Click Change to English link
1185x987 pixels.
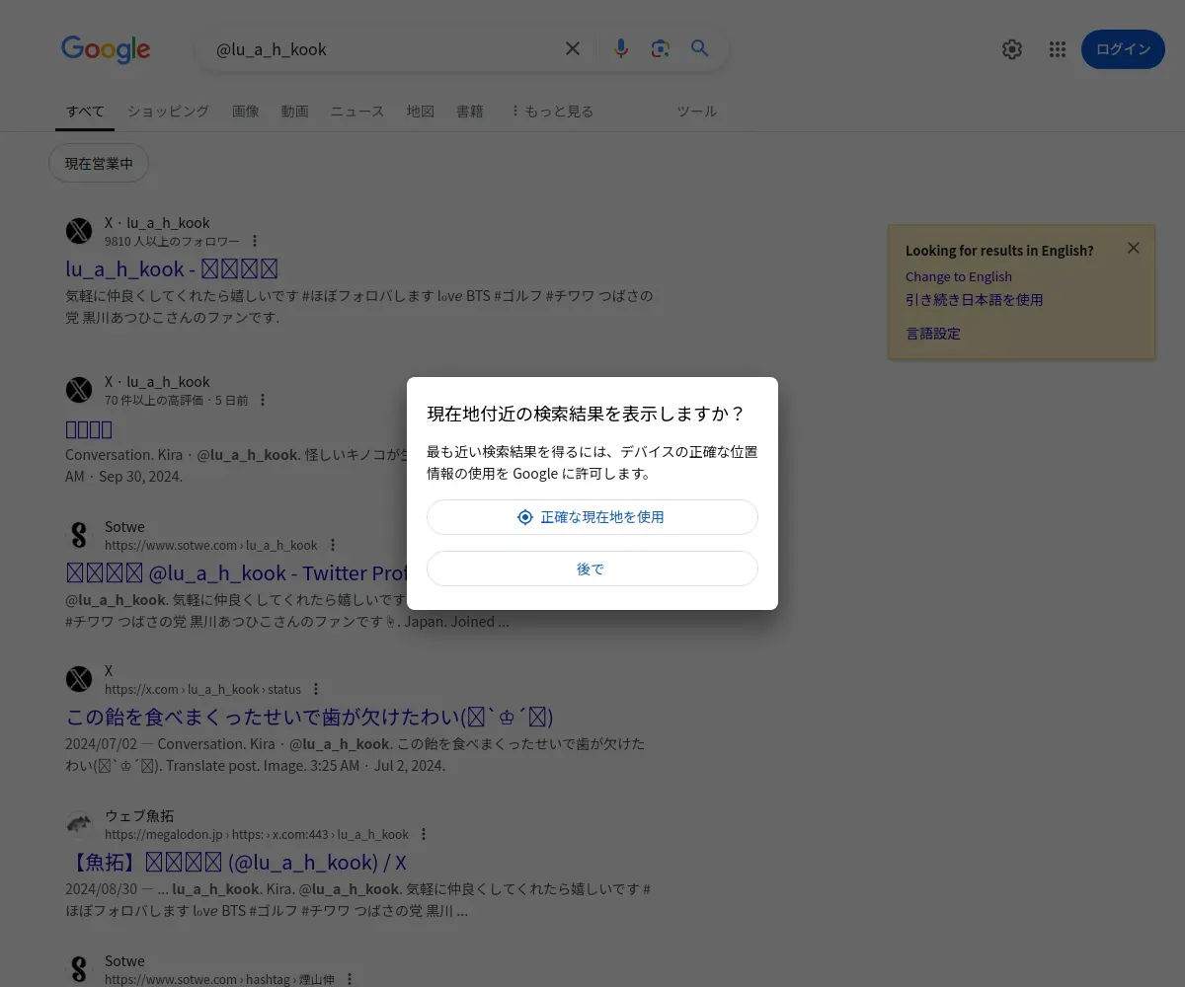tap(959, 276)
